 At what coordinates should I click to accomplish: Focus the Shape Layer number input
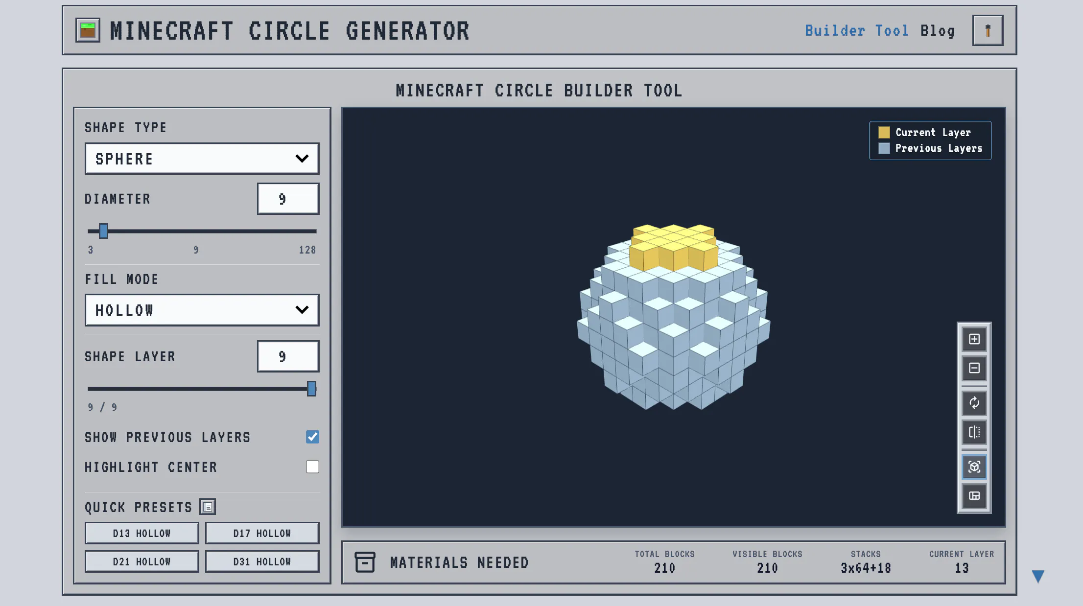pyautogui.click(x=288, y=356)
